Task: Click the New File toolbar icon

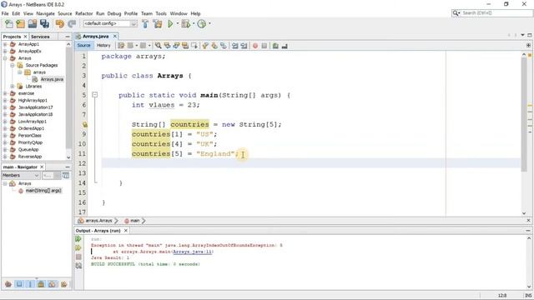Action: tap(9, 24)
